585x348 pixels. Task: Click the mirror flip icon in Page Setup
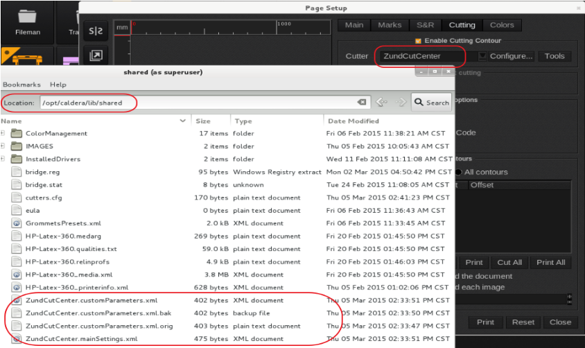[x=95, y=31]
